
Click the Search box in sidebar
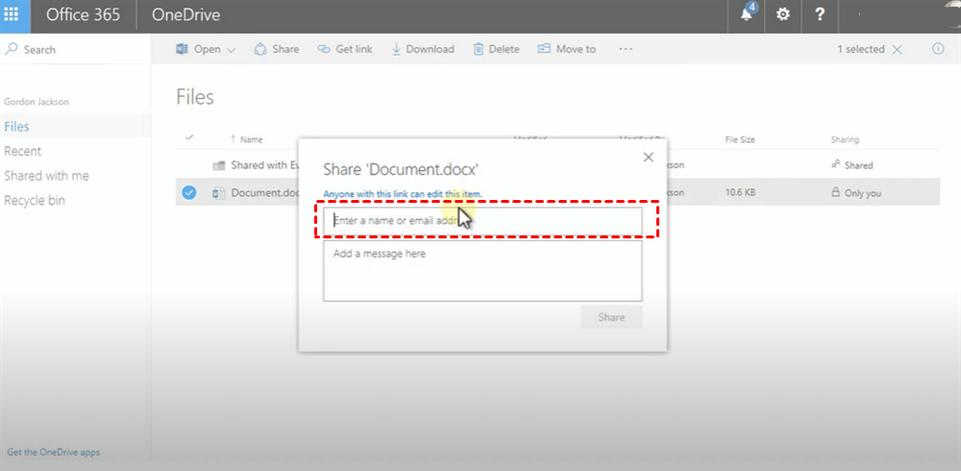75,49
